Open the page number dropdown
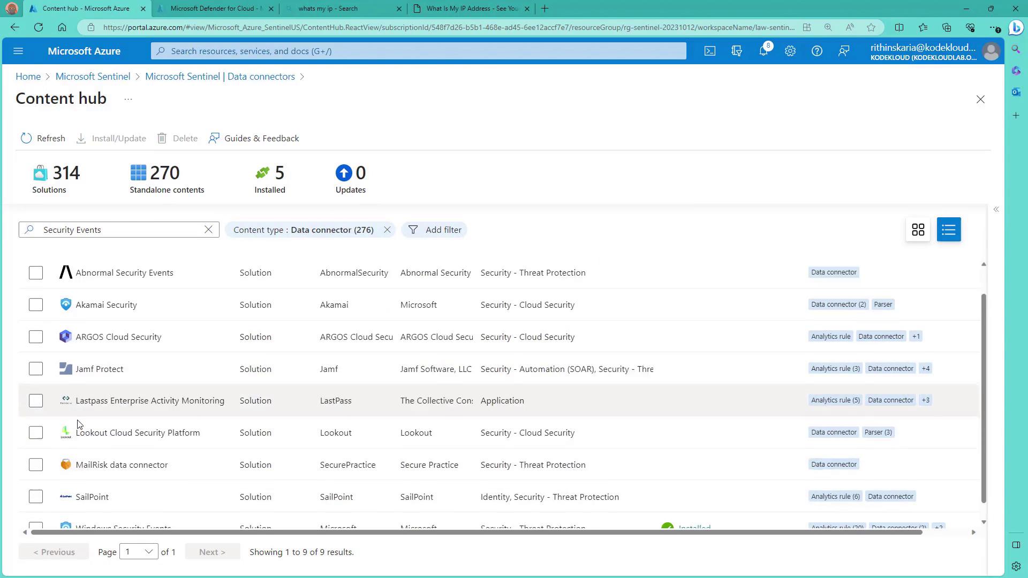Screen dimensions: 1028x578 [138, 552]
